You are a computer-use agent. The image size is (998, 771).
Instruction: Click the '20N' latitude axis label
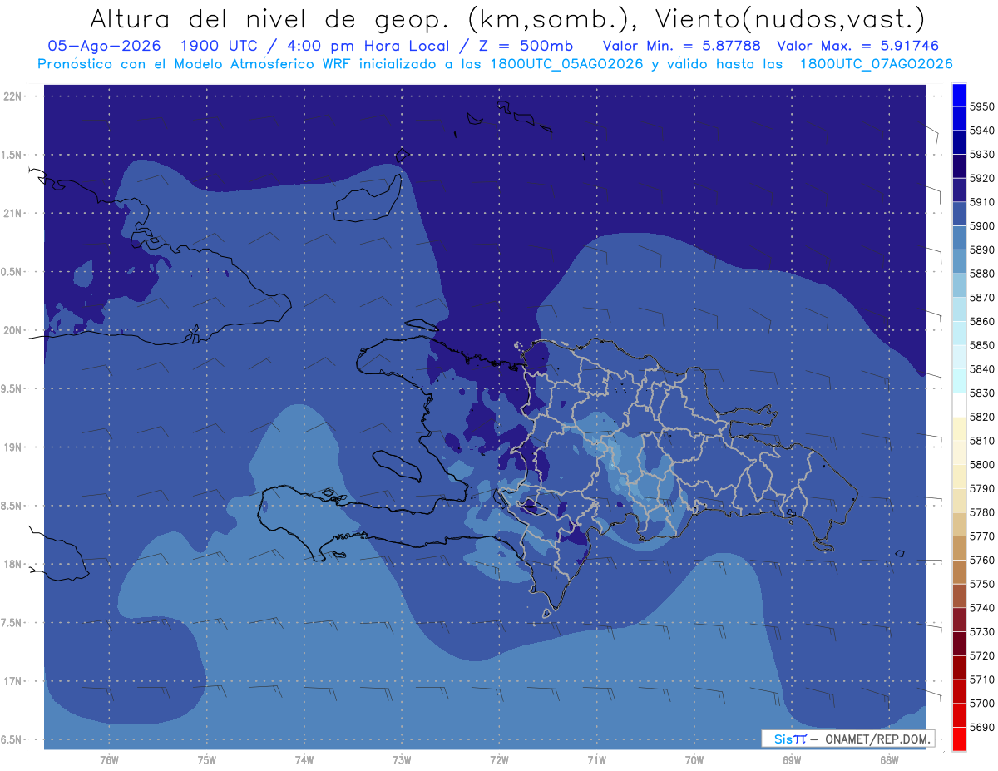point(12,330)
